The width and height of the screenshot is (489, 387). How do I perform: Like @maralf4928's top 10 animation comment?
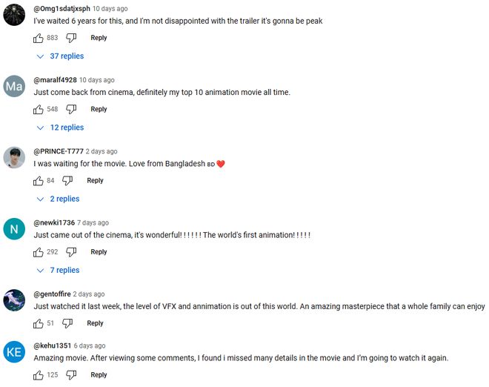39,109
